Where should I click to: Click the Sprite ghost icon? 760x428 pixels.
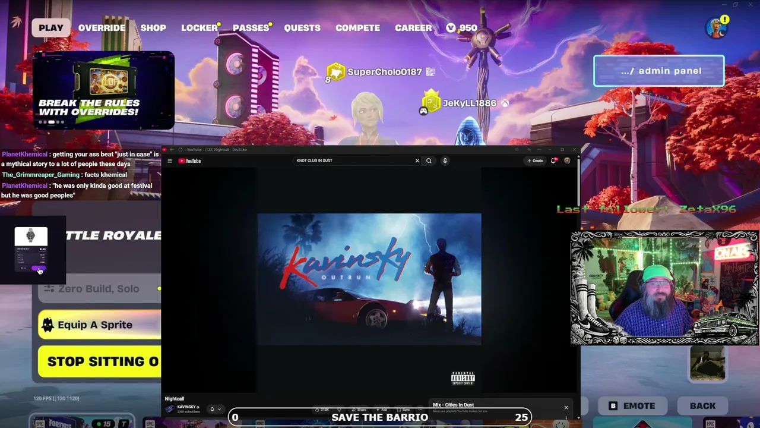[48, 325]
